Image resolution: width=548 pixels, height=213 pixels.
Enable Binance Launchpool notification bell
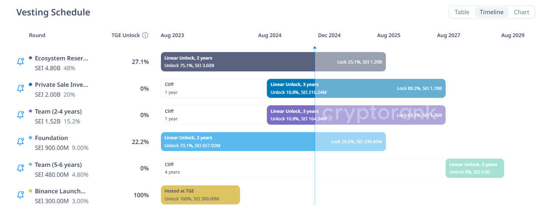pyautogui.click(x=21, y=195)
